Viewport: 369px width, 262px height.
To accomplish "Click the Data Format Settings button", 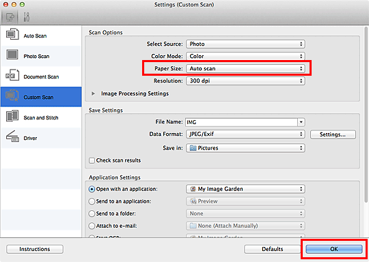I will (333, 134).
